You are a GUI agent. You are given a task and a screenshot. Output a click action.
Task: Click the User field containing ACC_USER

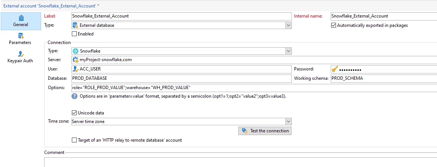point(181,69)
